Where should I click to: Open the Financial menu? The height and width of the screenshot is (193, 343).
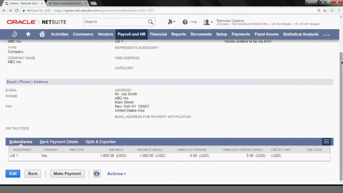click(158, 34)
